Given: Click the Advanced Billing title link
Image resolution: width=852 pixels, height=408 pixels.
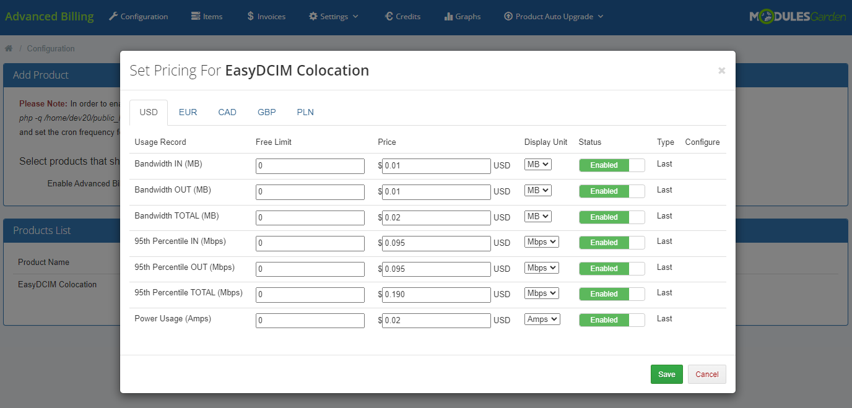Looking at the screenshot, I should point(50,16).
